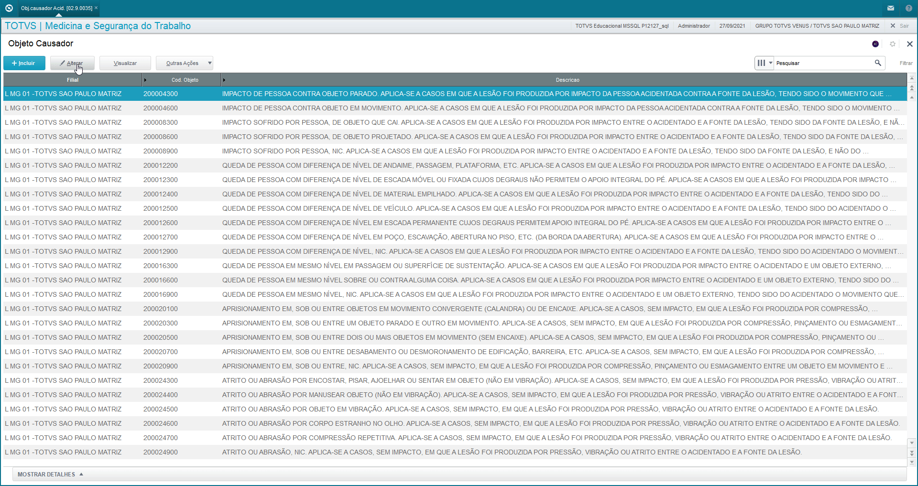Image resolution: width=918 pixels, height=486 pixels.
Task: Select row with code 200004300
Action: click(x=455, y=94)
